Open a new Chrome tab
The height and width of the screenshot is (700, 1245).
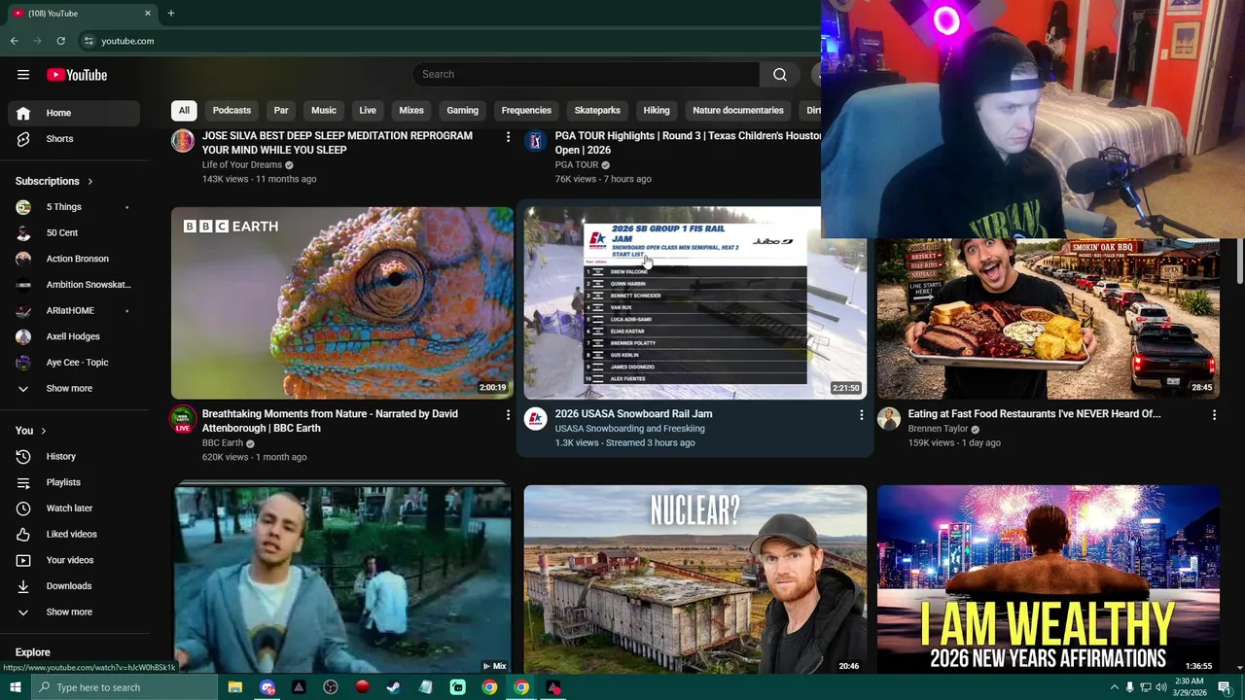(170, 14)
